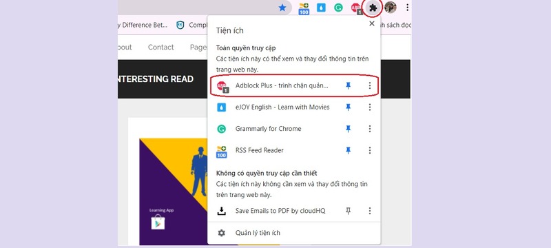Open the sách đọc bookmark on the right
The height and width of the screenshot is (248, 551).
pos(395,25)
